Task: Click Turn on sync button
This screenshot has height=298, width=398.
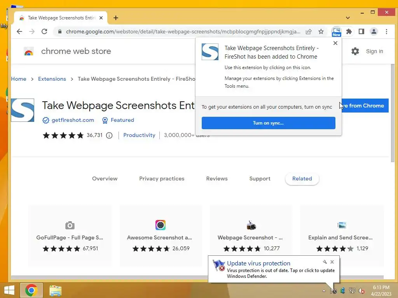Action: click(268, 123)
